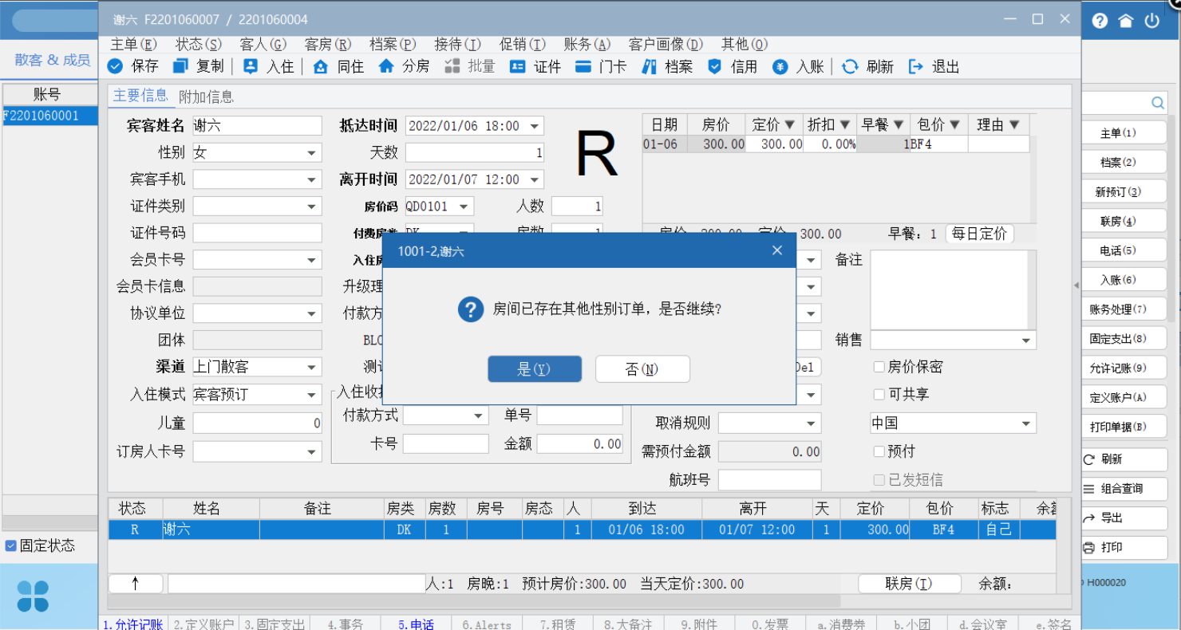This screenshot has height=630, width=1181.
Task: Expand the 性别 gender dropdown
Action: click(x=311, y=152)
